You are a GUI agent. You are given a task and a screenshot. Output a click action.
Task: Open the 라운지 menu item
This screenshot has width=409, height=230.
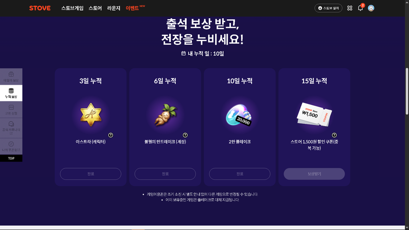[x=114, y=8]
